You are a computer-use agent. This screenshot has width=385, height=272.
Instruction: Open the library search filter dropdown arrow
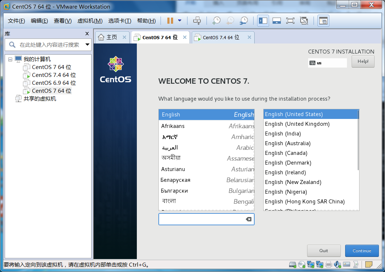87,45
